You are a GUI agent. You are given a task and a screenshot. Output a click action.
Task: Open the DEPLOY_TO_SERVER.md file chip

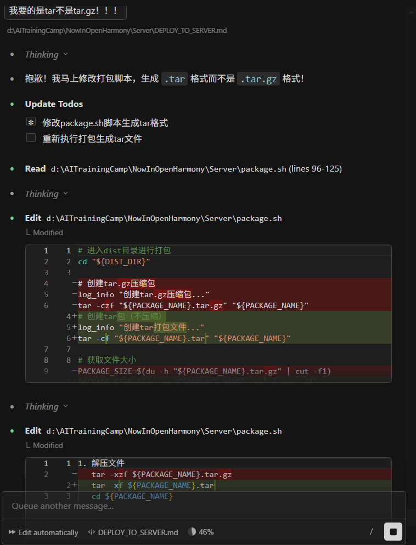pos(138,532)
